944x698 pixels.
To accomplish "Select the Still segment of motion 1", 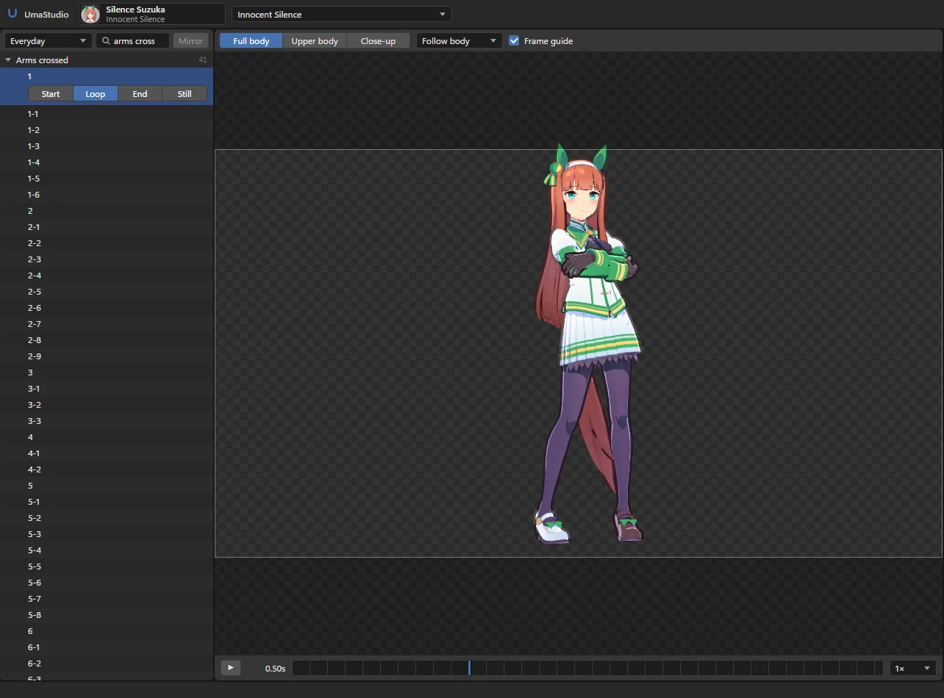I will (185, 94).
